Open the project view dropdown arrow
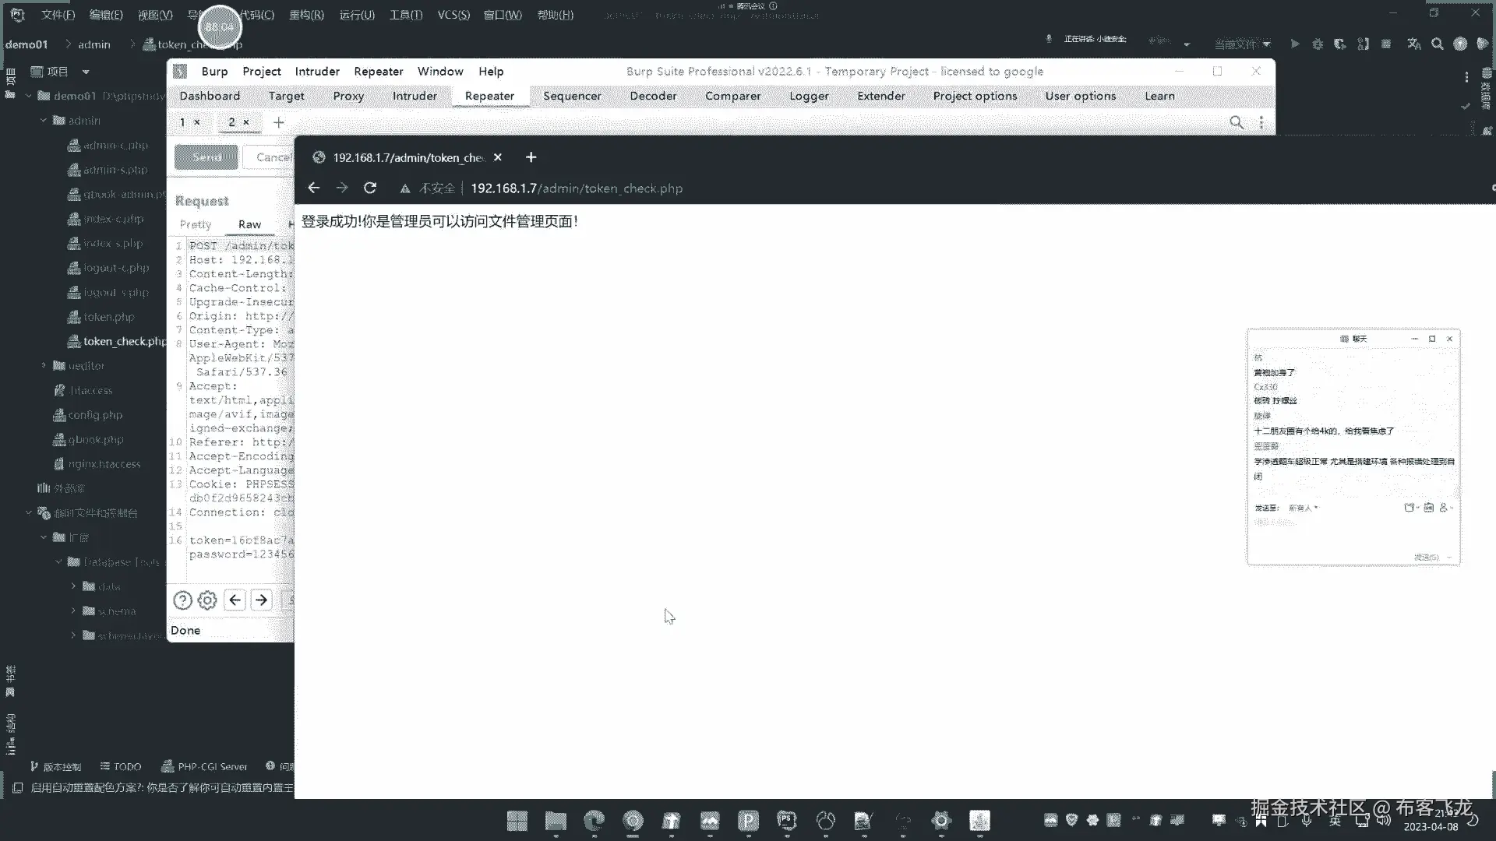The image size is (1496, 841). pos(86,72)
